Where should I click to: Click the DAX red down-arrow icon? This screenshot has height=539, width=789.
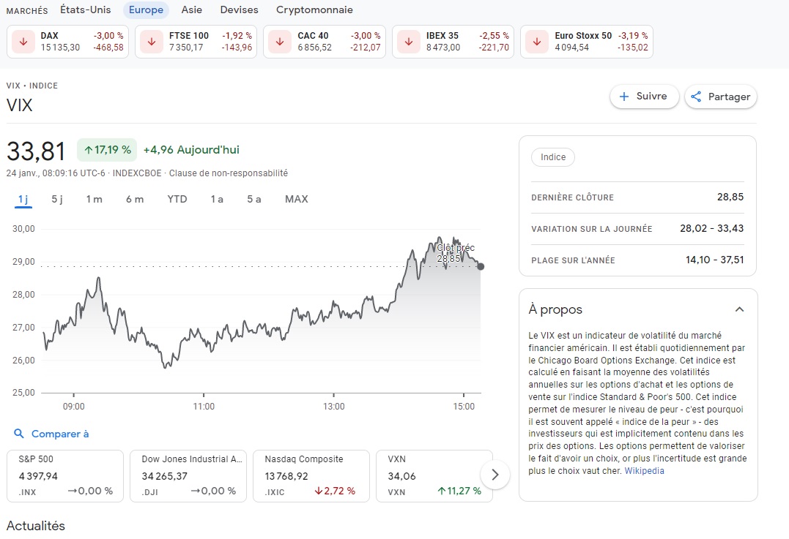pos(23,42)
